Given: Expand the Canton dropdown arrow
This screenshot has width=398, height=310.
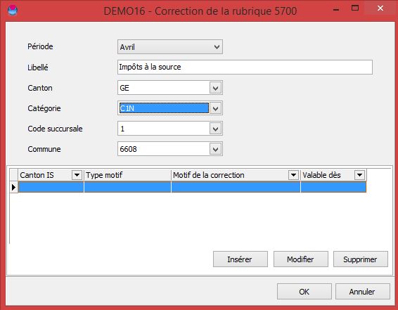Looking at the screenshot, I should click(215, 88).
